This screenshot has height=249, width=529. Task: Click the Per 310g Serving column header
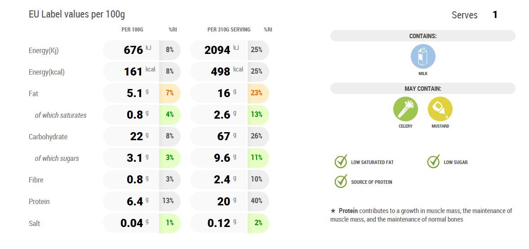pyautogui.click(x=229, y=30)
